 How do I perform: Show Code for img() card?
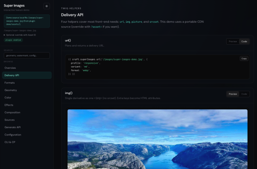pyautogui.click(x=244, y=94)
